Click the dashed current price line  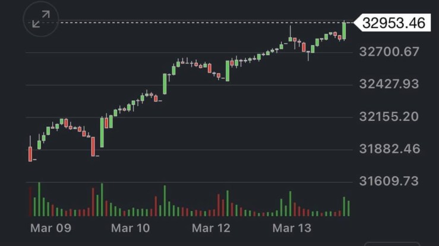[178, 23]
